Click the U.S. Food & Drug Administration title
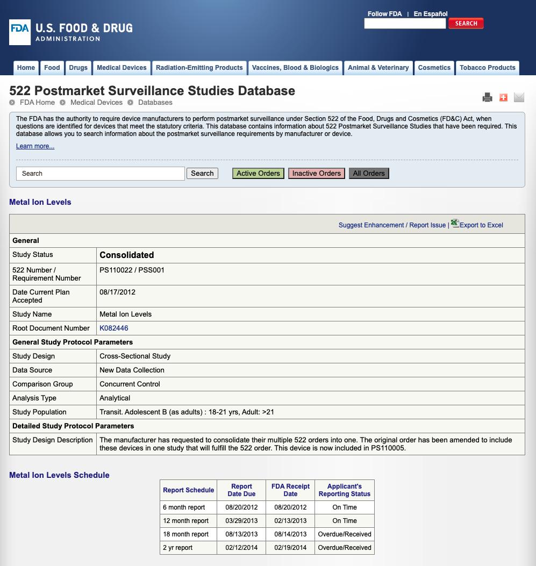 click(x=84, y=32)
